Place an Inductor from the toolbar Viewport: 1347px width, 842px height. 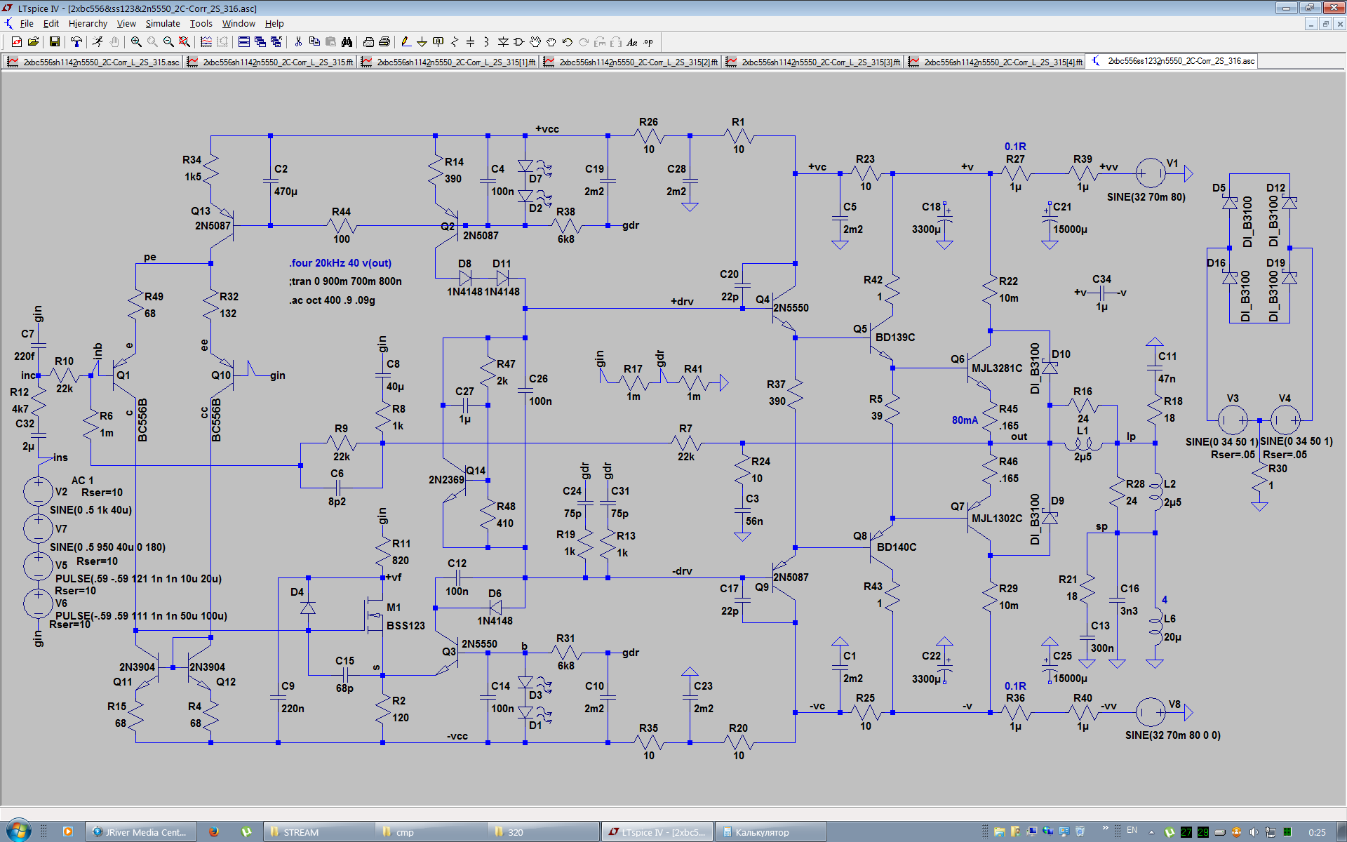coord(487,42)
